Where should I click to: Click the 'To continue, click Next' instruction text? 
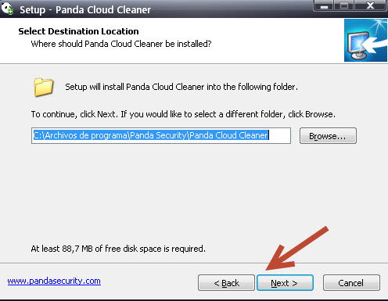[183, 114]
